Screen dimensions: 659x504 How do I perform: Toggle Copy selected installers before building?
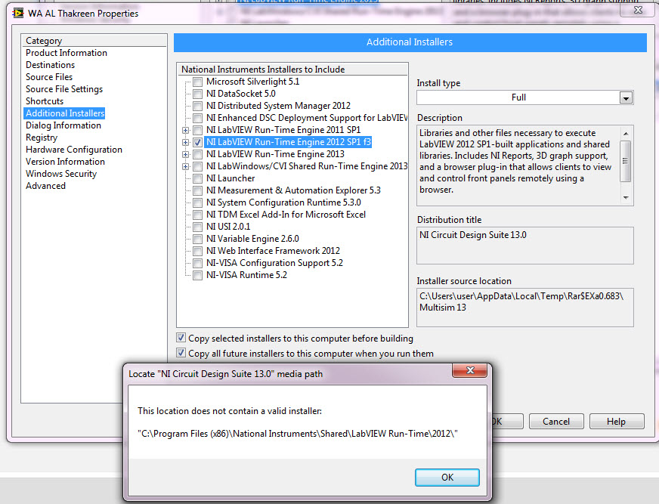pyautogui.click(x=181, y=338)
